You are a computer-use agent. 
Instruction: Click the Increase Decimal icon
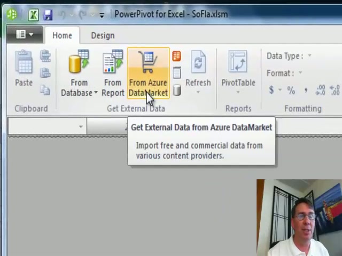point(320,90)
